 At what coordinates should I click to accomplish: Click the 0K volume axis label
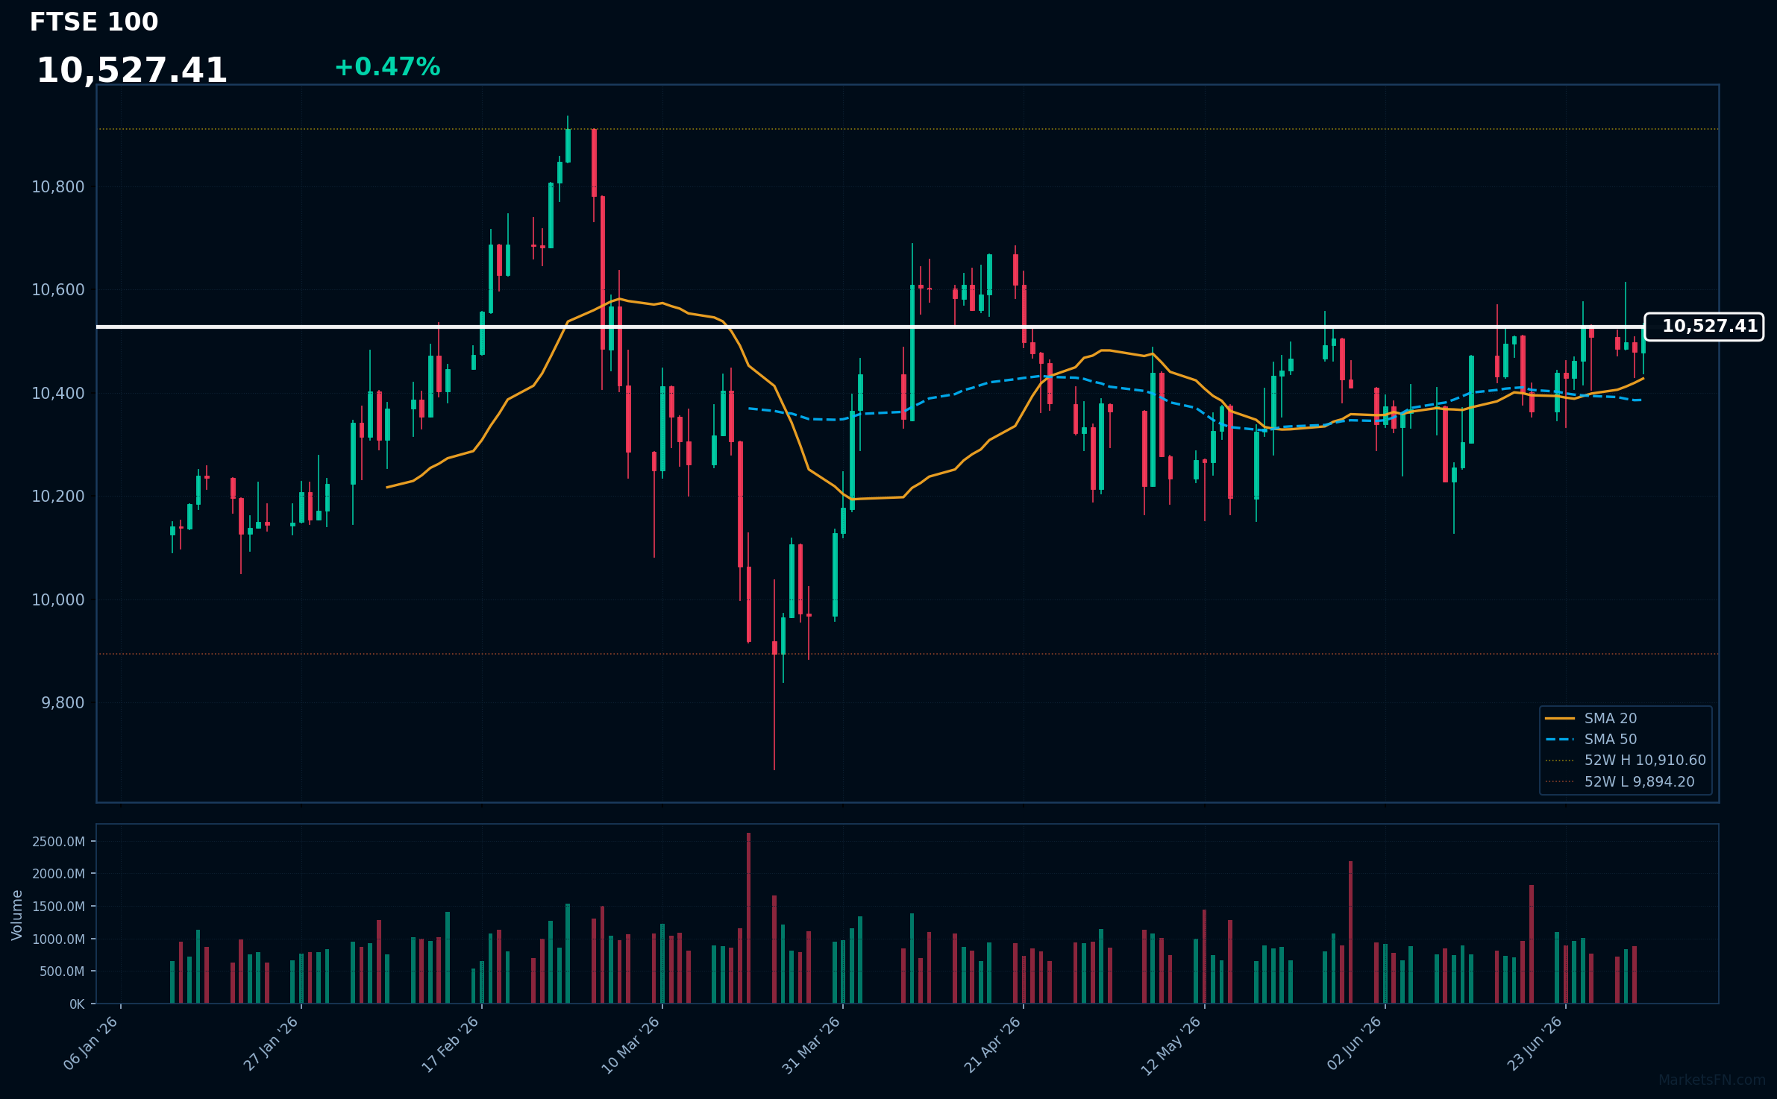coord(77,1004)
